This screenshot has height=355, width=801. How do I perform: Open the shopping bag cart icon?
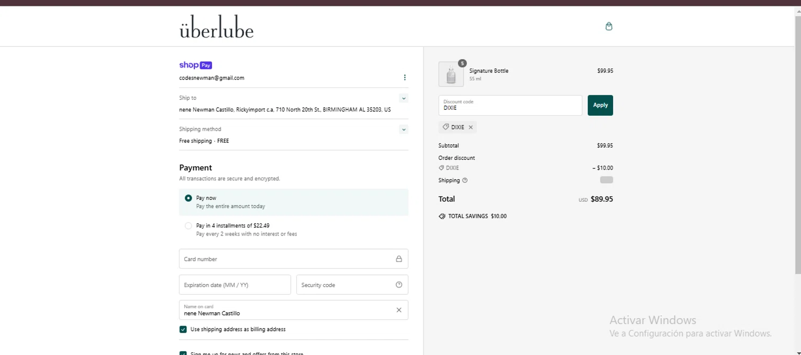[x=609, y=26]
